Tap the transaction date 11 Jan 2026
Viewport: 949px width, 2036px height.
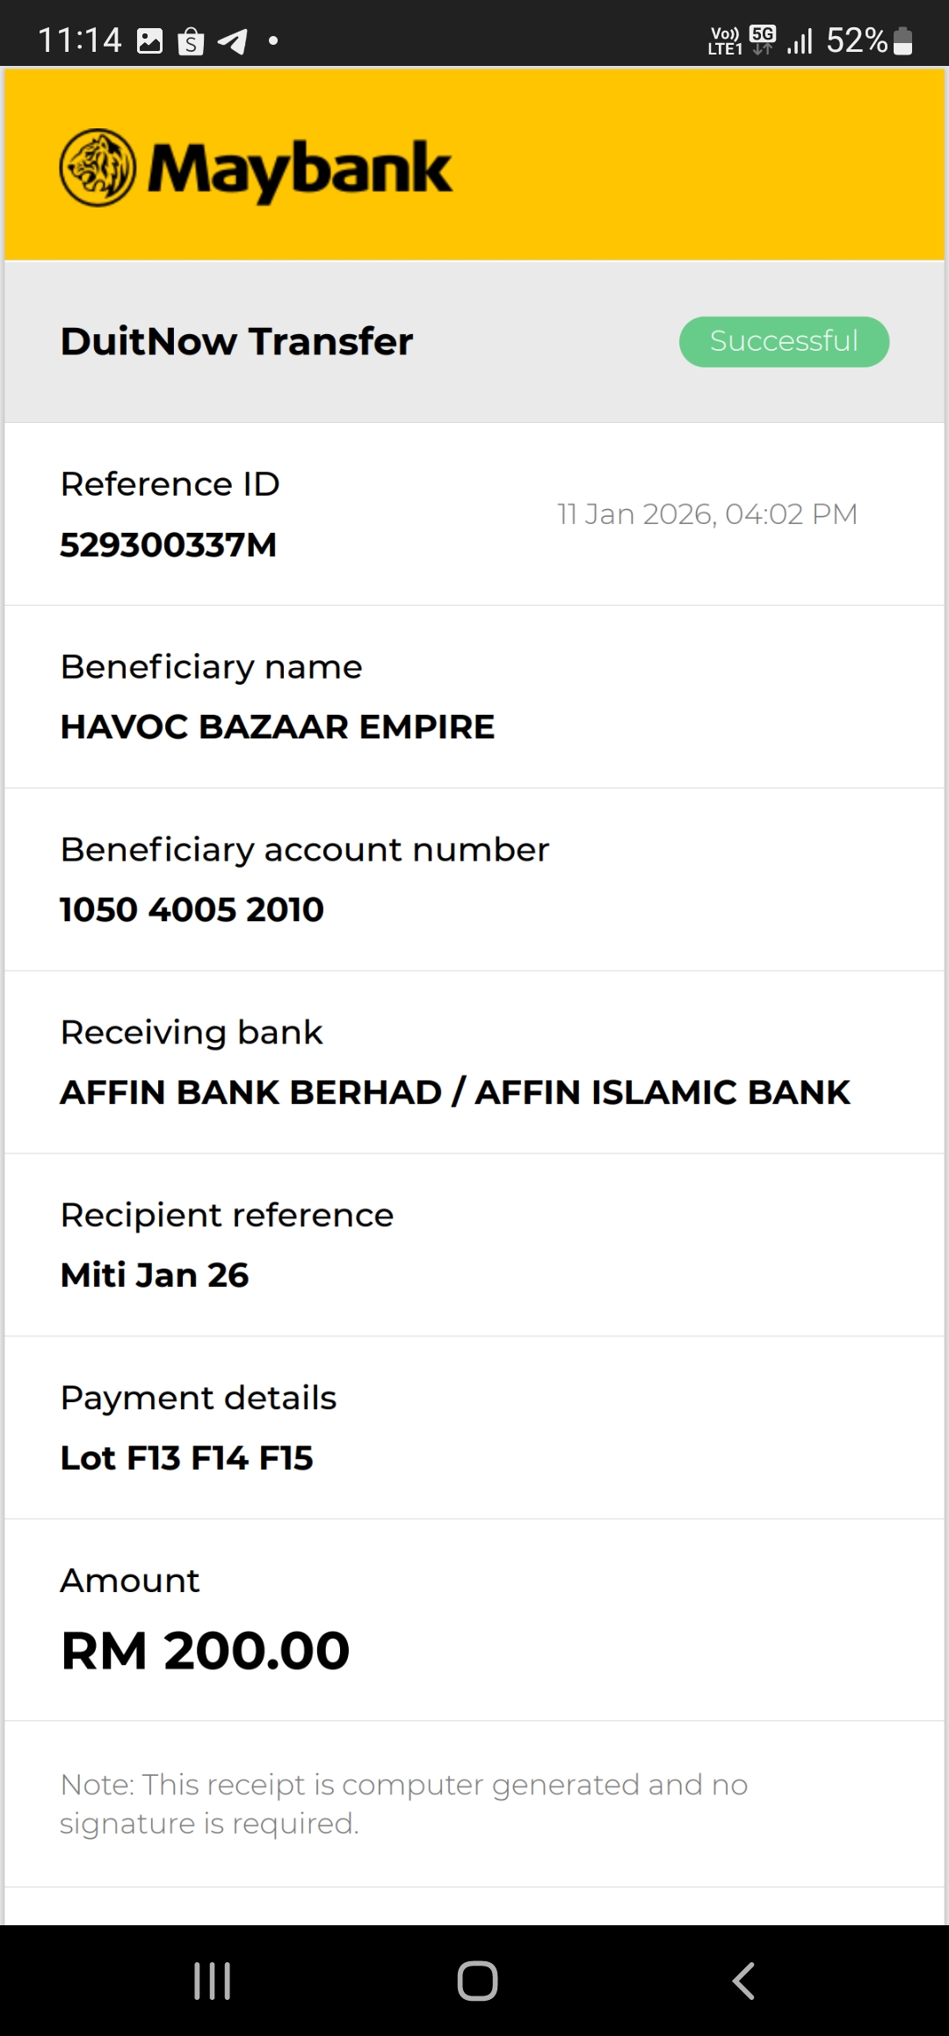(706, 514)
